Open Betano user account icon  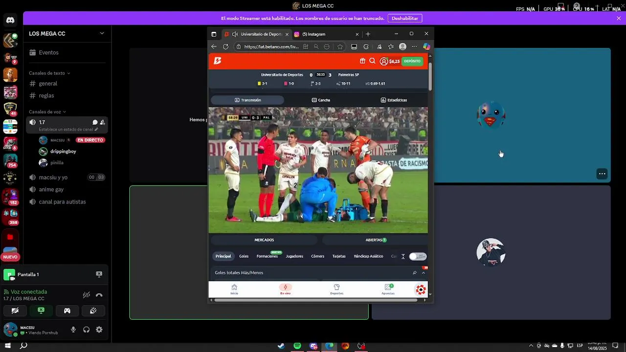coord(384,62)
